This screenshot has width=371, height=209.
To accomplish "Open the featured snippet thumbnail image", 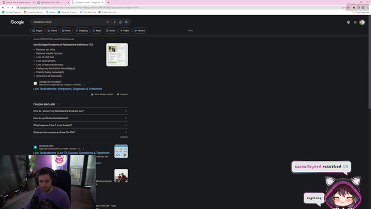I will 117,55.
